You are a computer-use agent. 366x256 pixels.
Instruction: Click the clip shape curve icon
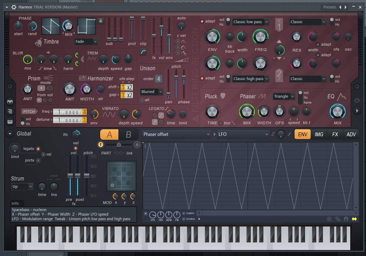pyautogui.click(x=143, y=52)
